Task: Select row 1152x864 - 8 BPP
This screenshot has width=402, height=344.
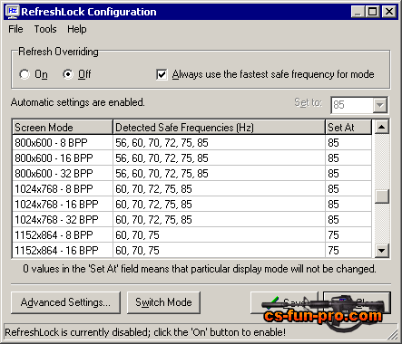Action: click(x=192, y=235)
